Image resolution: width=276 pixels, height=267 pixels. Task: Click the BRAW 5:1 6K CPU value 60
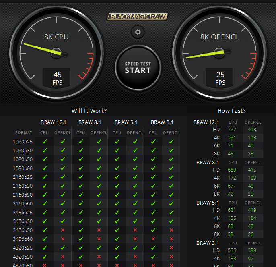click(x=231, y=226)
